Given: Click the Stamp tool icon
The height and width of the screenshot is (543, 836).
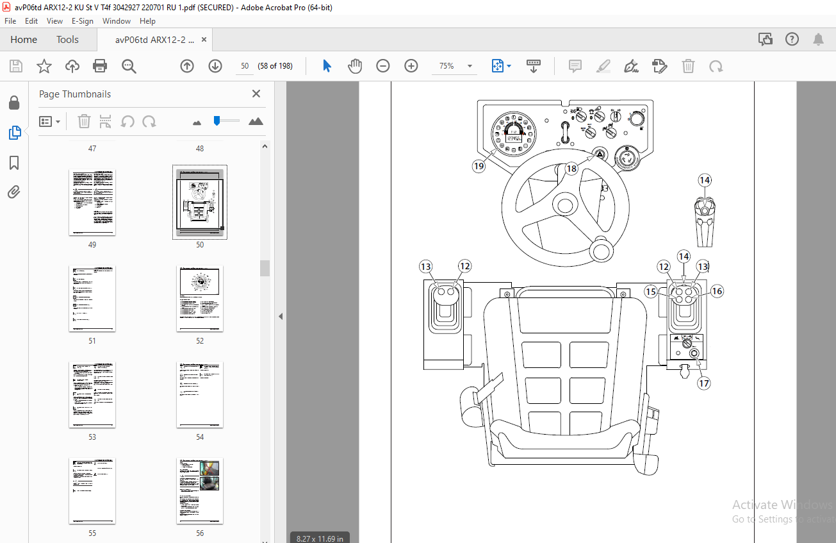Looking at the screenshot, I should pyautogui.click(x=660, y=66).
